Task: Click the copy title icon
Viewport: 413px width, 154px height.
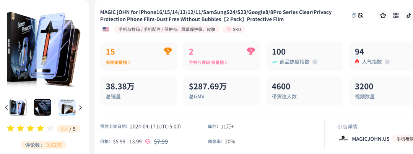Action: [x=354, y=16]
